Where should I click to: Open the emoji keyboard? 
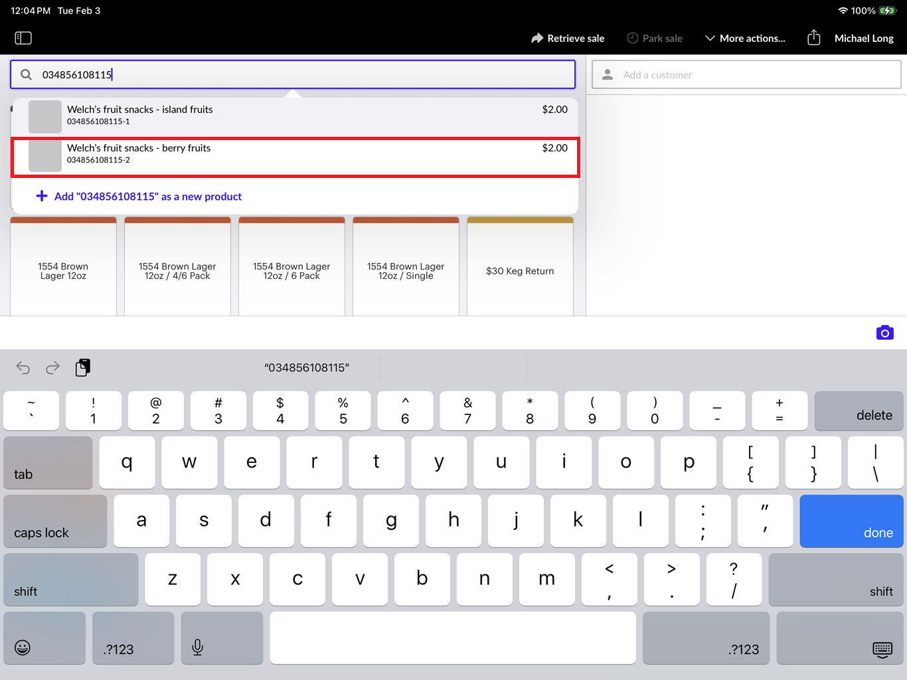pyautogui.click(x=44, y=638)
